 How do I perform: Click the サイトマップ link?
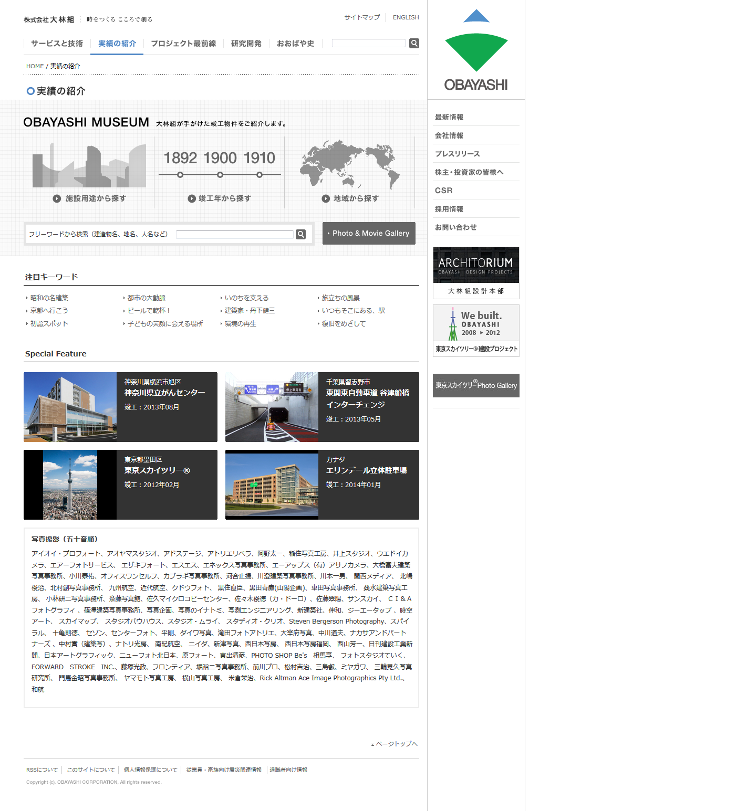click(362, 17)
